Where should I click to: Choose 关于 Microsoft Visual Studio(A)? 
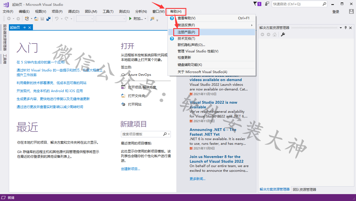tap(212, 72)
